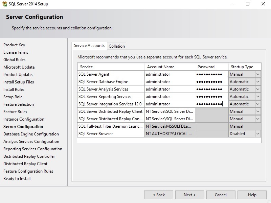Edit account name for SQL Server Integration Services

(x=170, y=104)
